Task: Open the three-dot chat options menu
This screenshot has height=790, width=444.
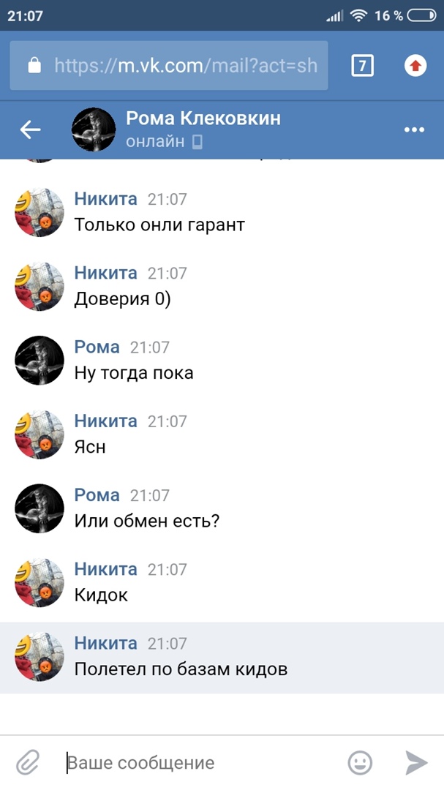Action: 414,130
